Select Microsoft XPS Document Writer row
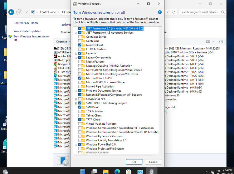Screen dimensions: 234x174 click(105, 82)
